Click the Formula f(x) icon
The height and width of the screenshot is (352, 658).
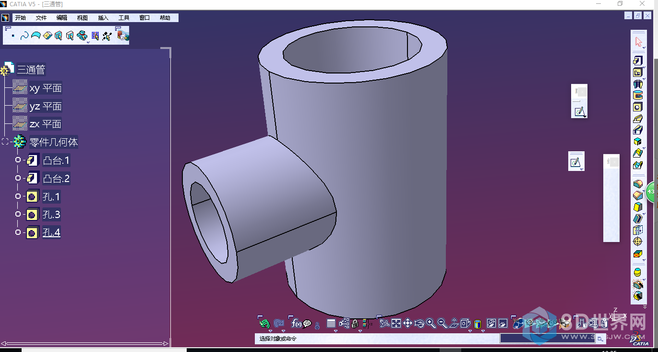[296, 323]
